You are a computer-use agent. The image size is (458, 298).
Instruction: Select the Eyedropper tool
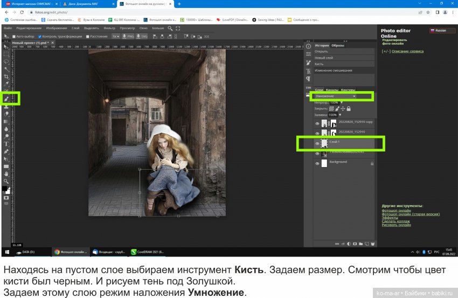tap(6, 84)
